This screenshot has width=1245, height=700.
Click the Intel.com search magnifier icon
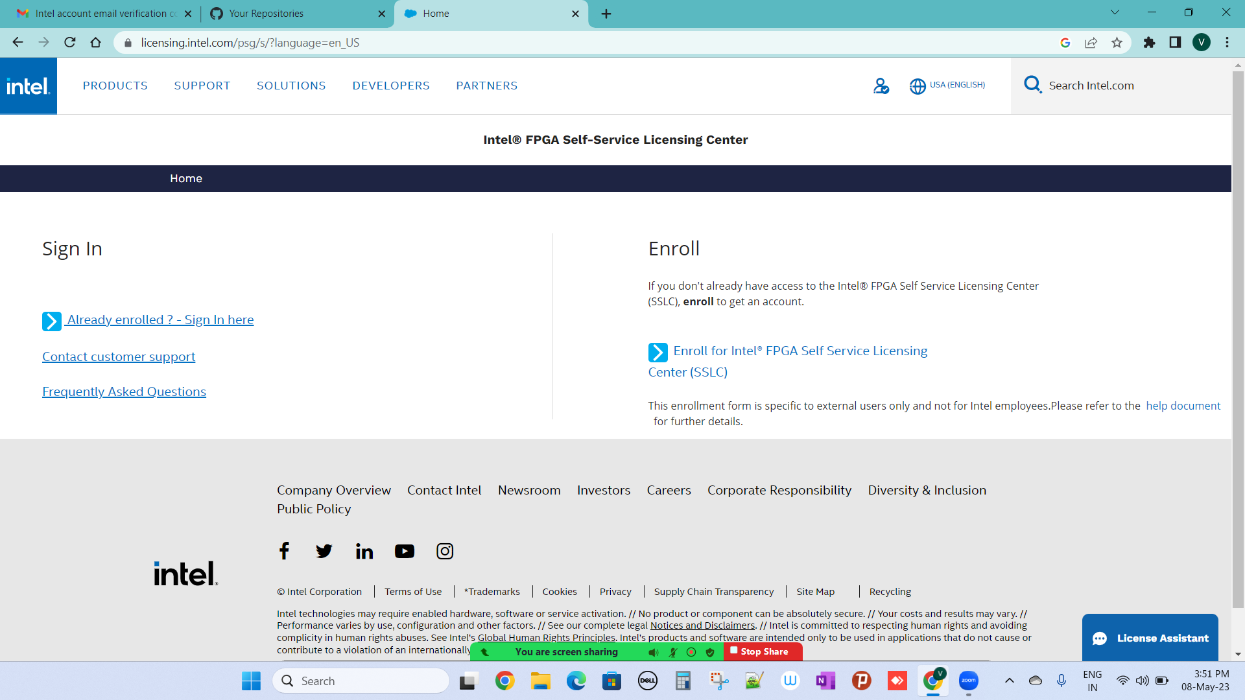point(1032,85)
